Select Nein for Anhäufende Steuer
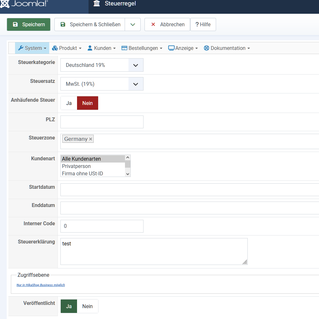The width and height of the screenshot is (319, 319). 87,103
